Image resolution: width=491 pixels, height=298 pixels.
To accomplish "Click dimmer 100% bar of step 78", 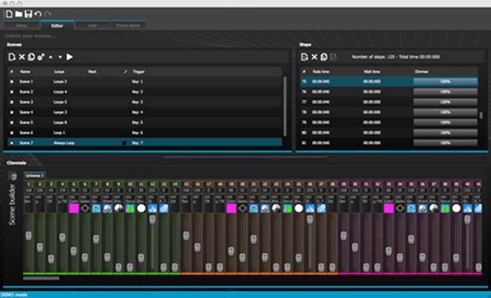I will (445, 112).
